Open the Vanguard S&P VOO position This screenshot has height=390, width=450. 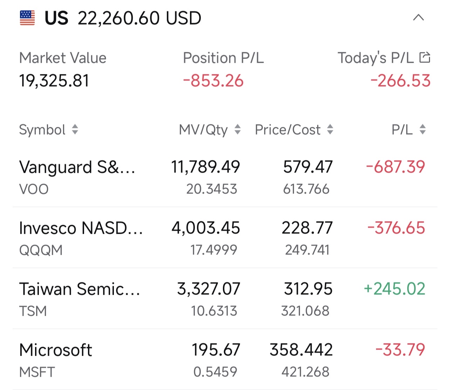[225, 177]
